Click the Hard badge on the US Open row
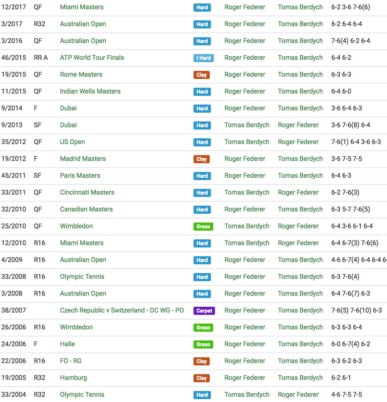The image size is (387, 402). 202,142
